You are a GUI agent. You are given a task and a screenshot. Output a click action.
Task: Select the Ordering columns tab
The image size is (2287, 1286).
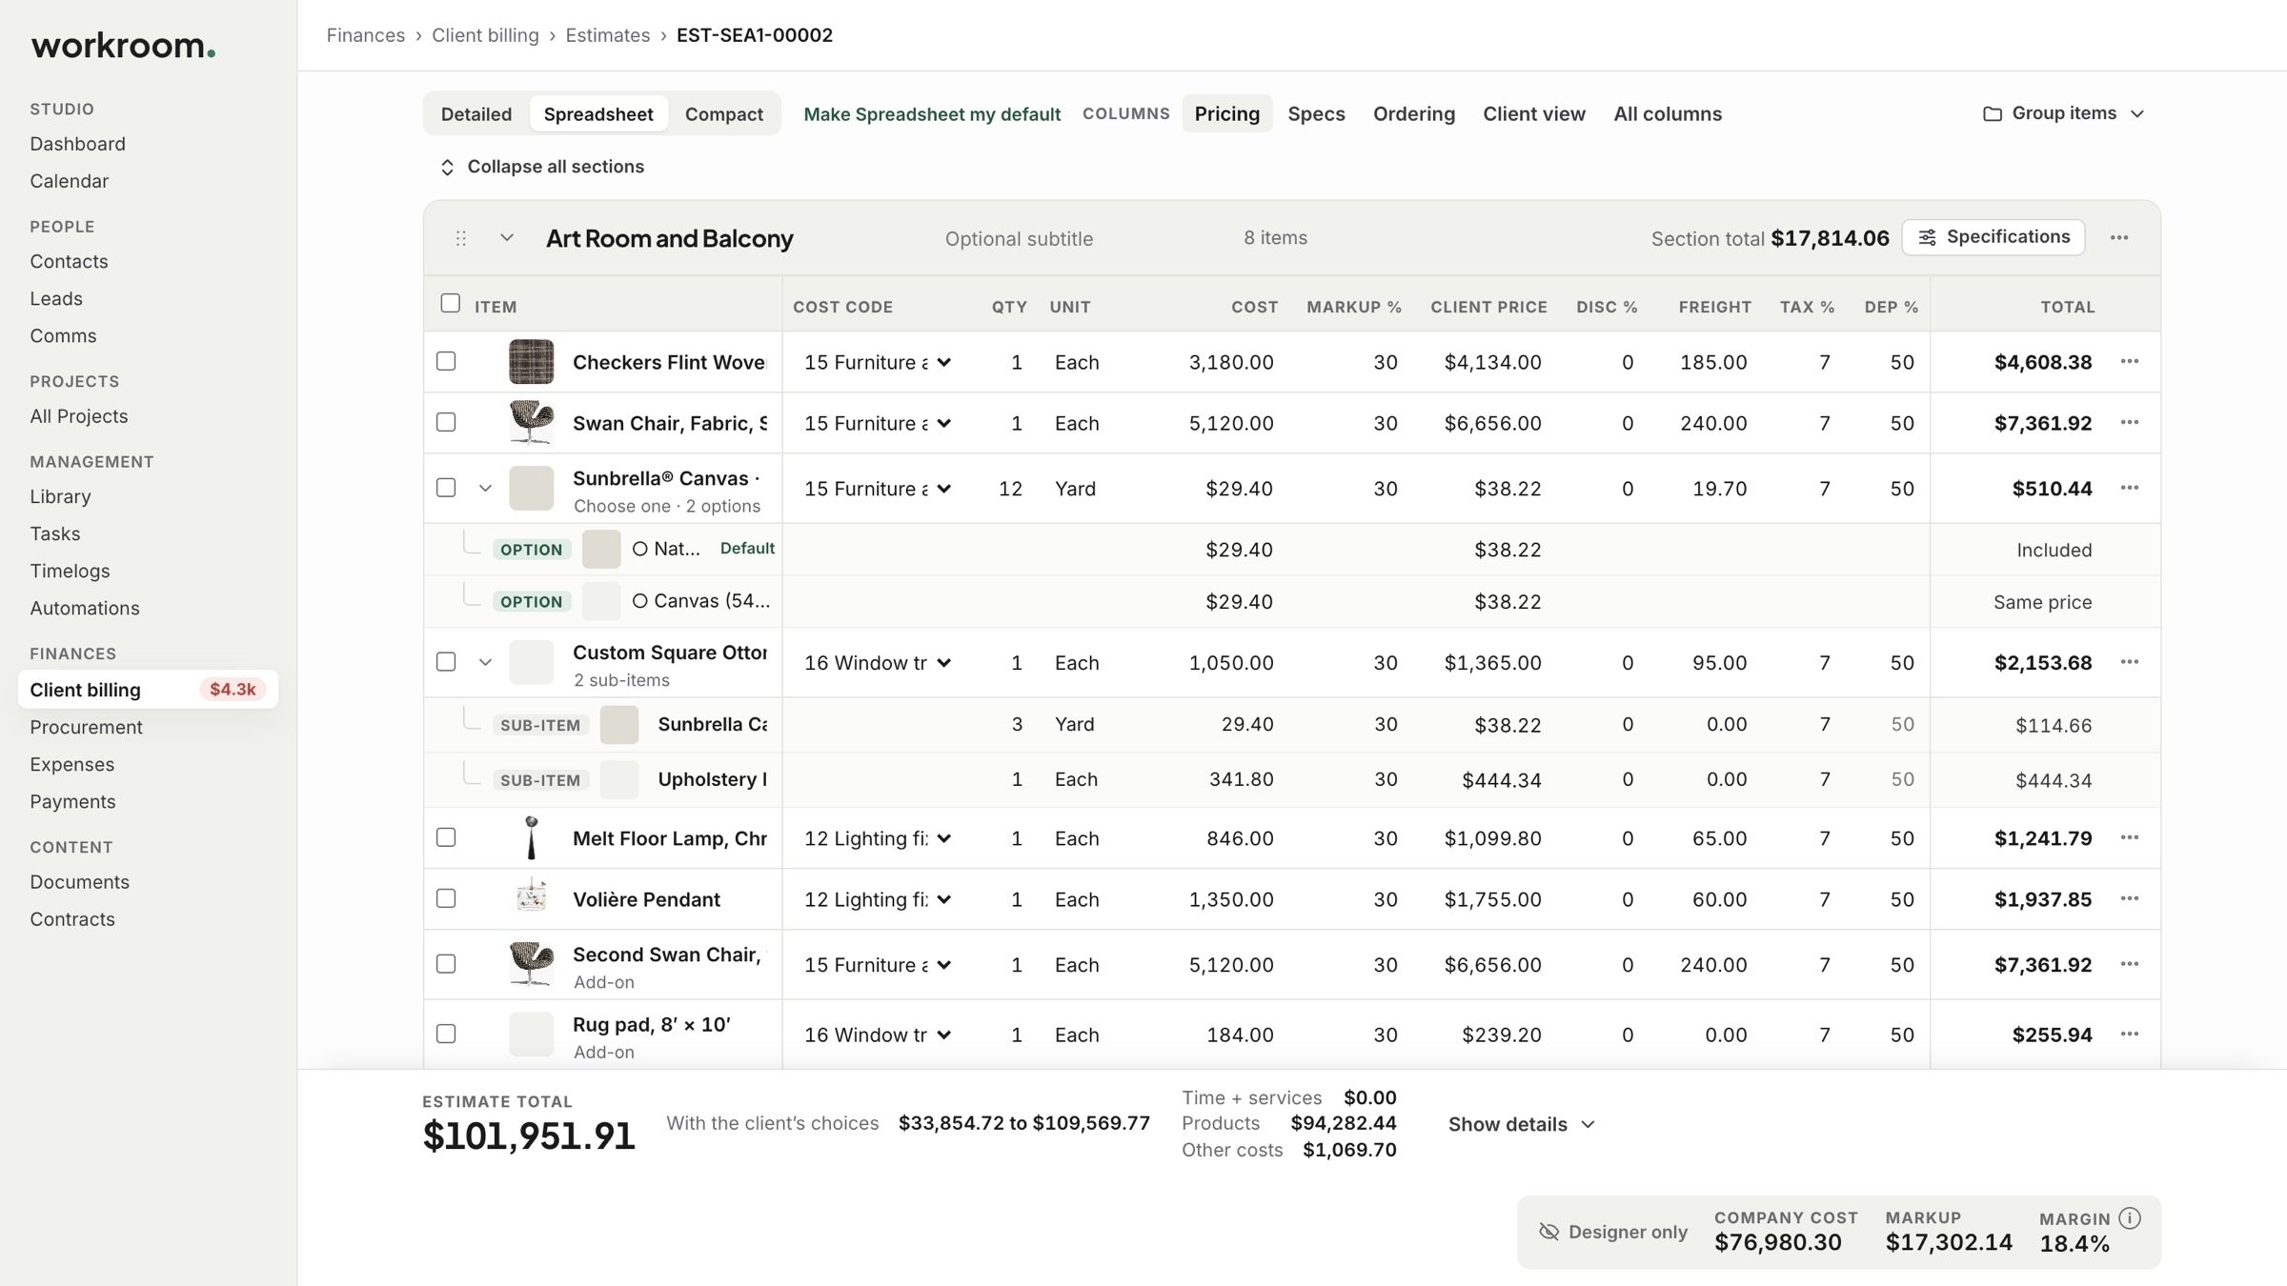tap(1414, 114)
